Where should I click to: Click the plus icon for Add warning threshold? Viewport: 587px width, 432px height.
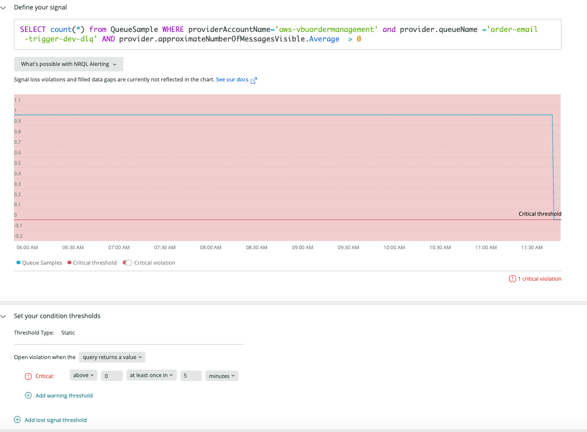27,395
